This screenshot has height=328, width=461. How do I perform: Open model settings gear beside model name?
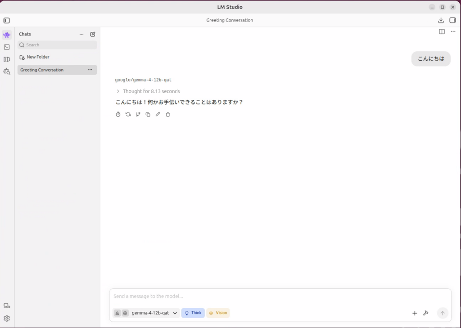pyautogui.click(x=125, y=313)
